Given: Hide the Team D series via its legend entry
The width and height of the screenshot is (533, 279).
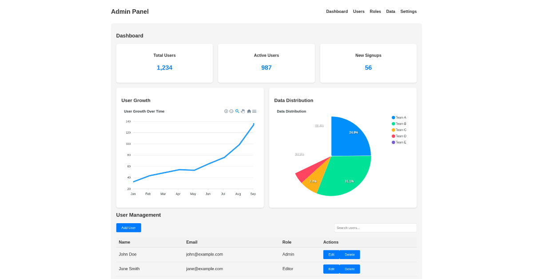Looking at the screenshot, I should click(x=399, y=136).
